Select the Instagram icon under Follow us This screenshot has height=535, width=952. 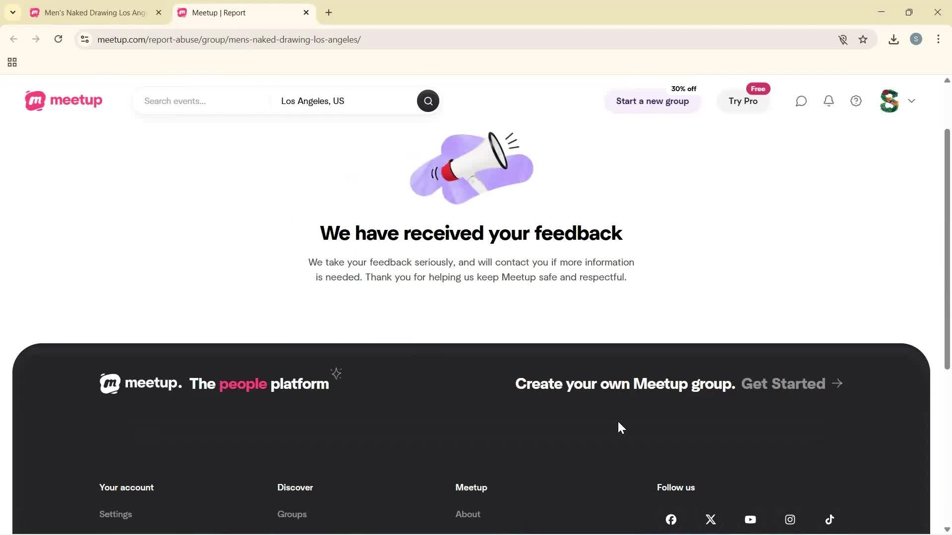790,519
